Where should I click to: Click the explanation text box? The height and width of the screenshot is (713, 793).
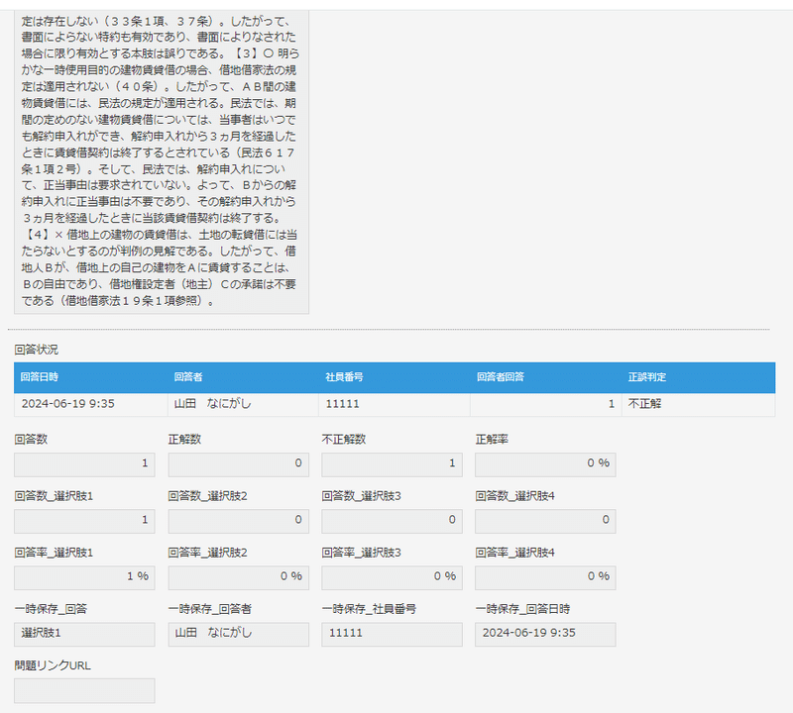click(162, 161)
